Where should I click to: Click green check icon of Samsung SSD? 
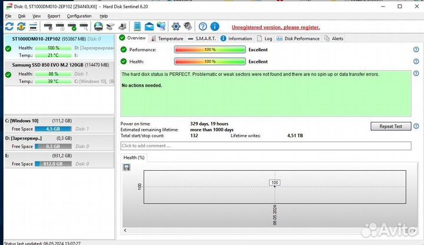8,75
